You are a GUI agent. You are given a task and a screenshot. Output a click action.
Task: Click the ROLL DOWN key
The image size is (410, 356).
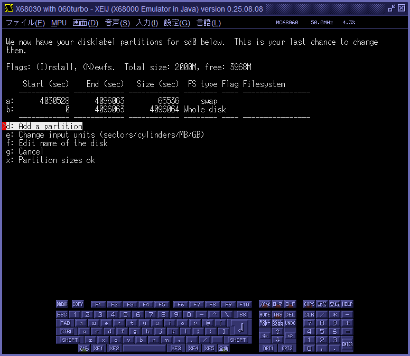coord(277,323)
